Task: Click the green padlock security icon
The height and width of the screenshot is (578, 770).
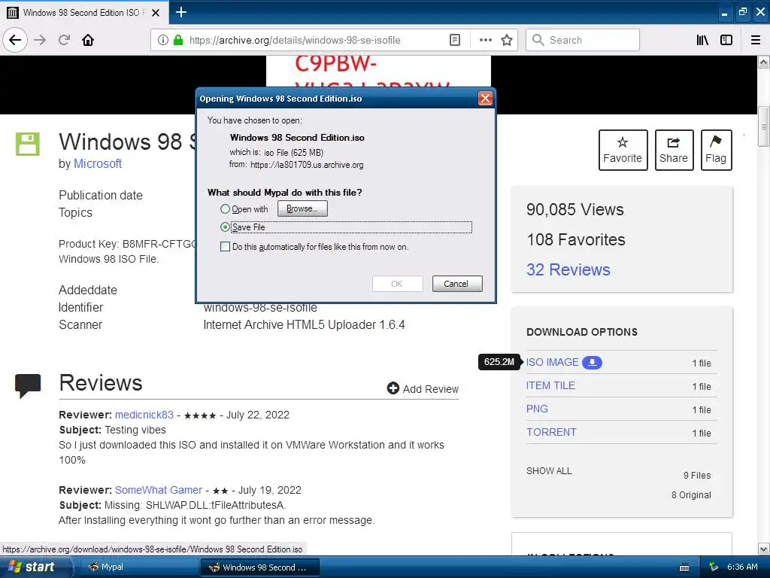Action: [x=178, y=40]
